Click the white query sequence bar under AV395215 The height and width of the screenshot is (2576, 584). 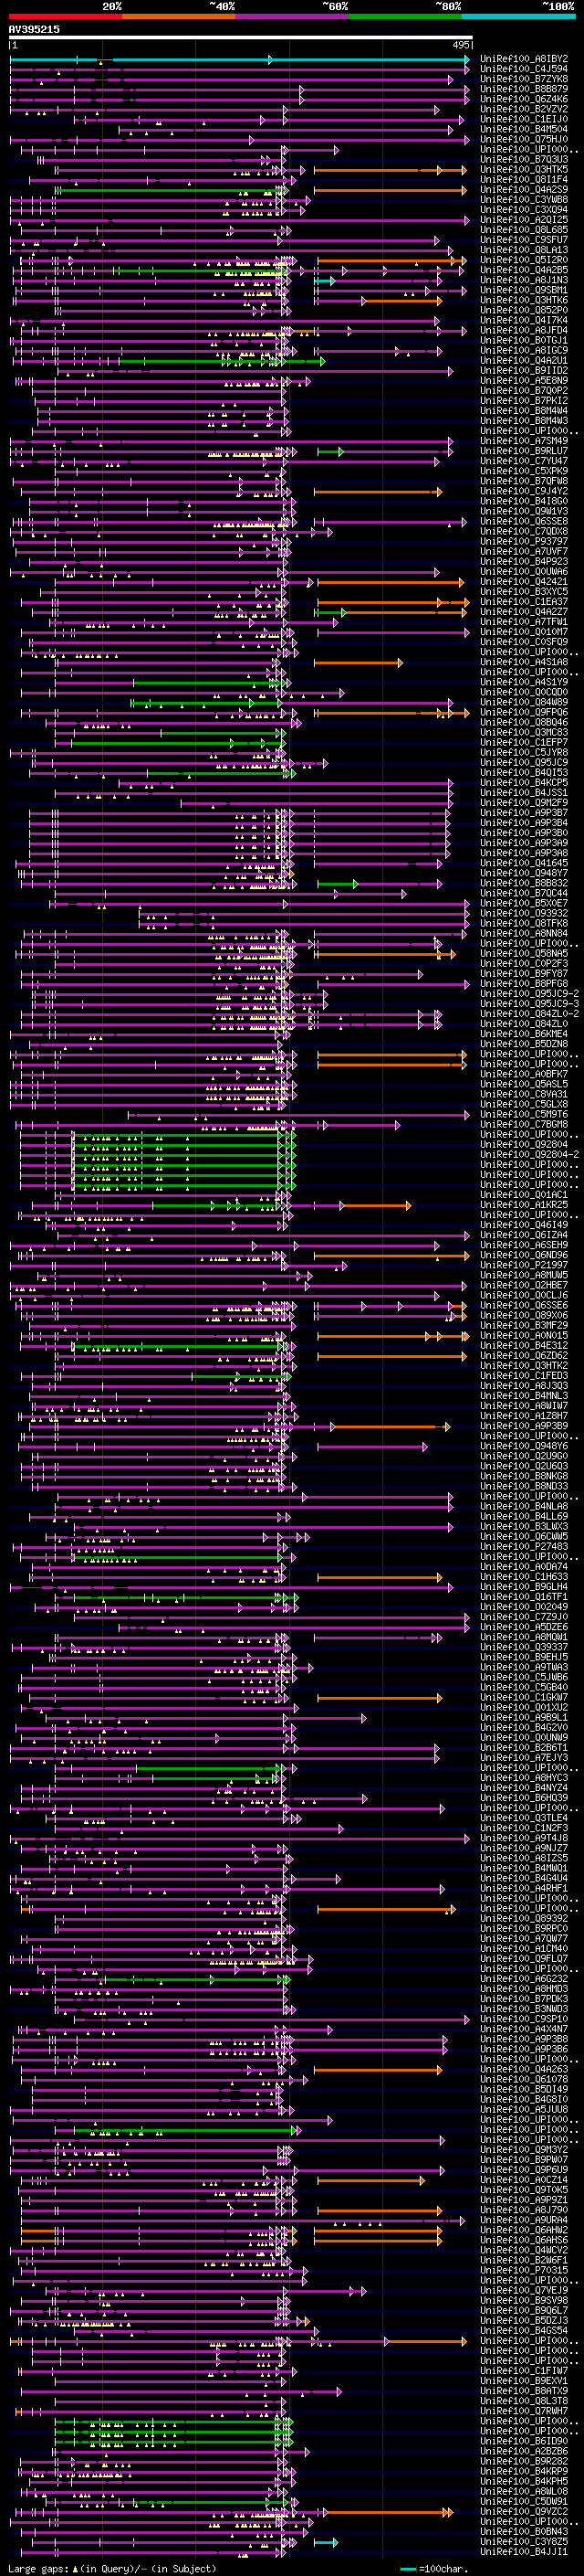241,37
